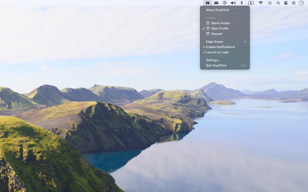Disable Enable Notifications

click(x=219, y=47)
